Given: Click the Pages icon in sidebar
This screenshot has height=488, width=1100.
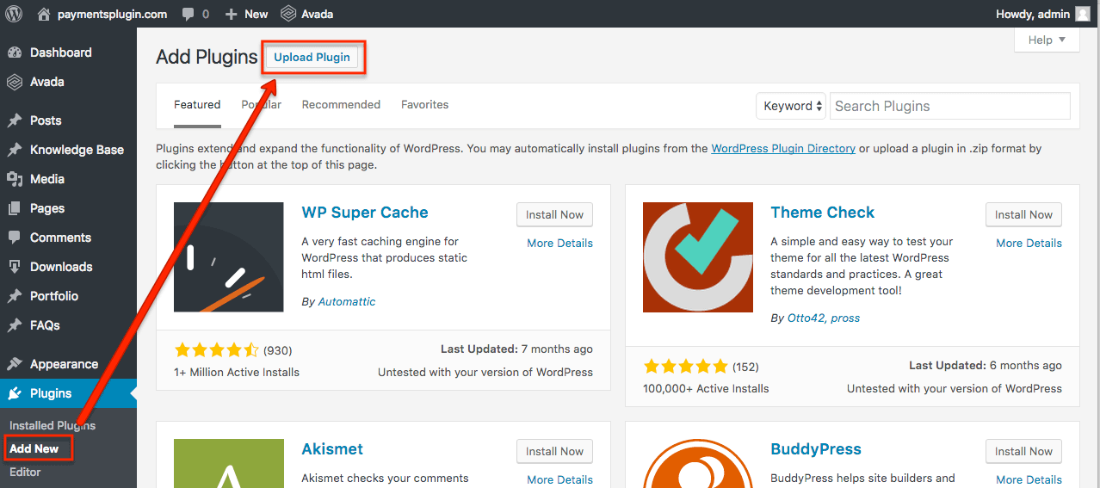Looking at the screenshot, I should pyautogui.click(x=15, y=208).
